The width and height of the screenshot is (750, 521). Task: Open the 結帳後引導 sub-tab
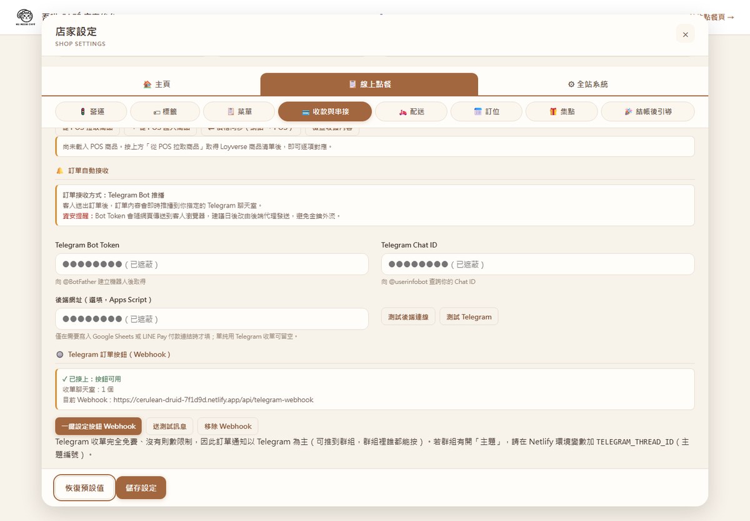click(x=647, y=111)
